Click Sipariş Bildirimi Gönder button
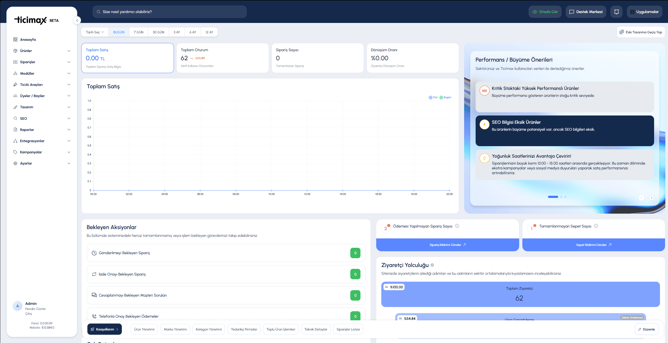Image resolution: width=668 pixels, height=343 pixels. (447, 245)
